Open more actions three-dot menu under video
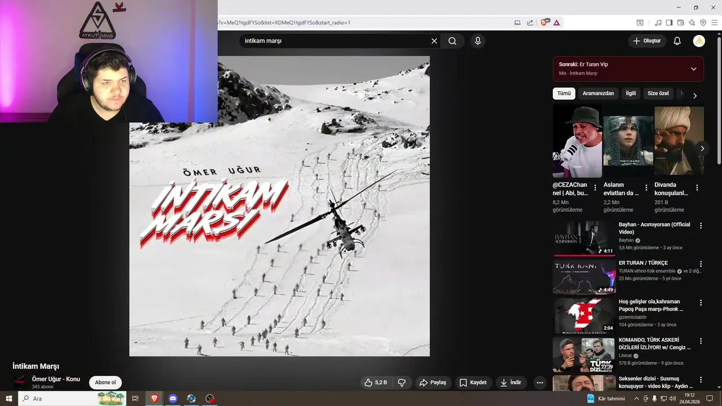Screen dimensions: 722x406 (x=540, y=382)
